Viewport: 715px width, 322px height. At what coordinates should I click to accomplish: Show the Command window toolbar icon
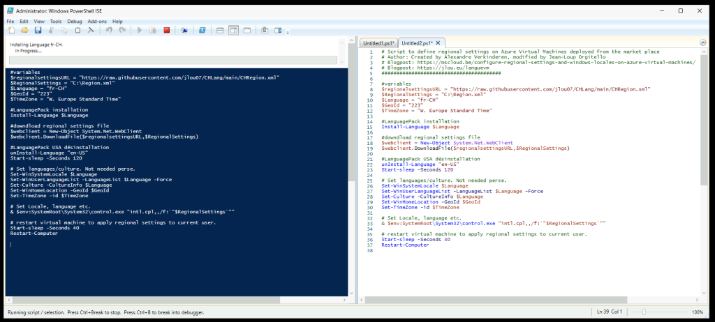pyautogui.click(x=265, y=31)
